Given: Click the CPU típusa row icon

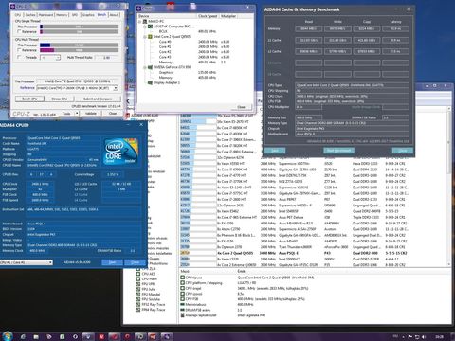Looking at the screenshot, I should (183, 278).
